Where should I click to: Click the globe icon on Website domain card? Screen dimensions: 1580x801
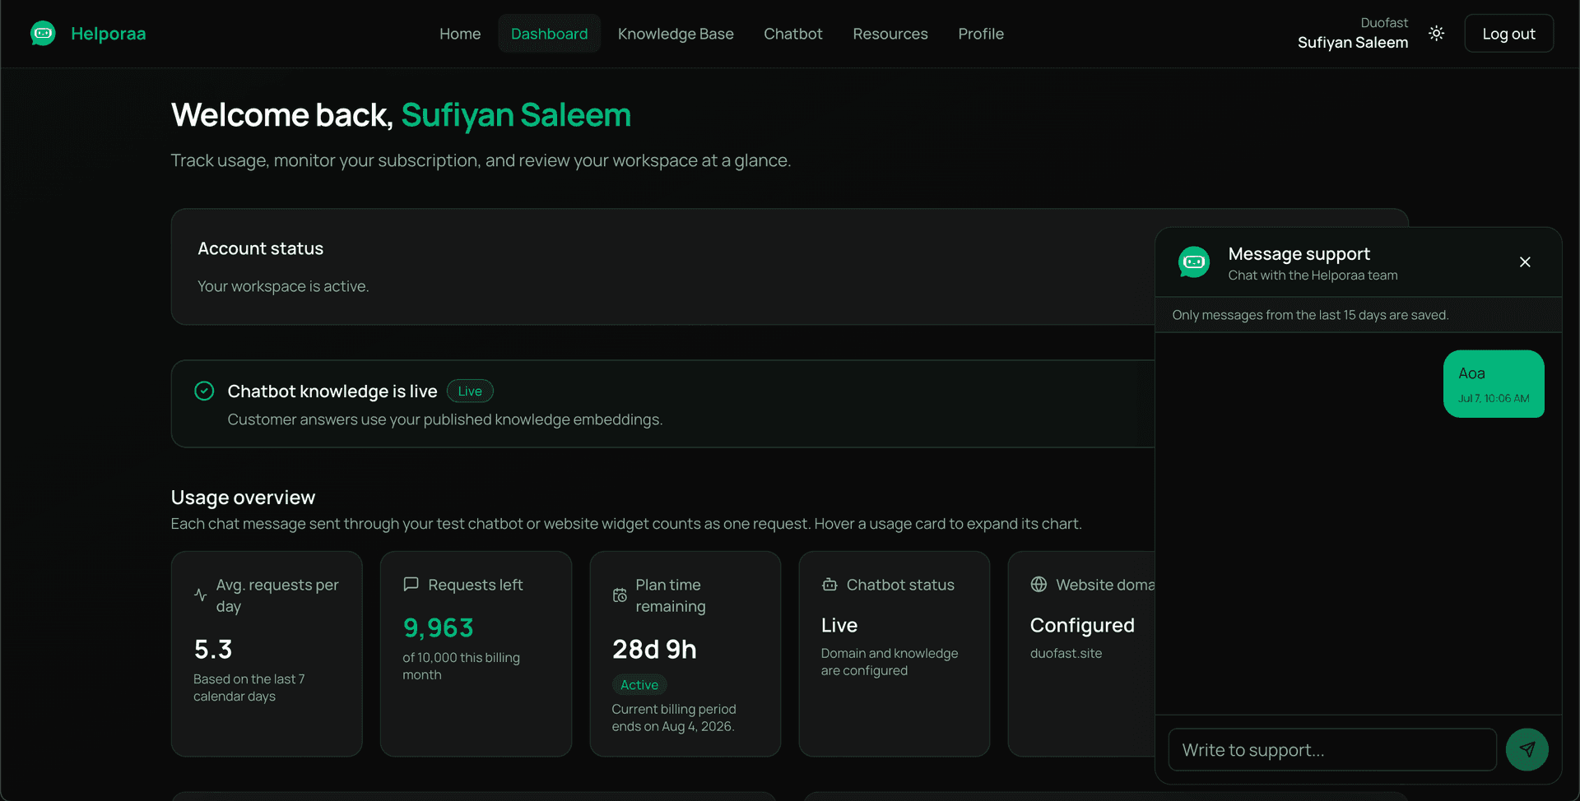click(x=1039, y=584)
